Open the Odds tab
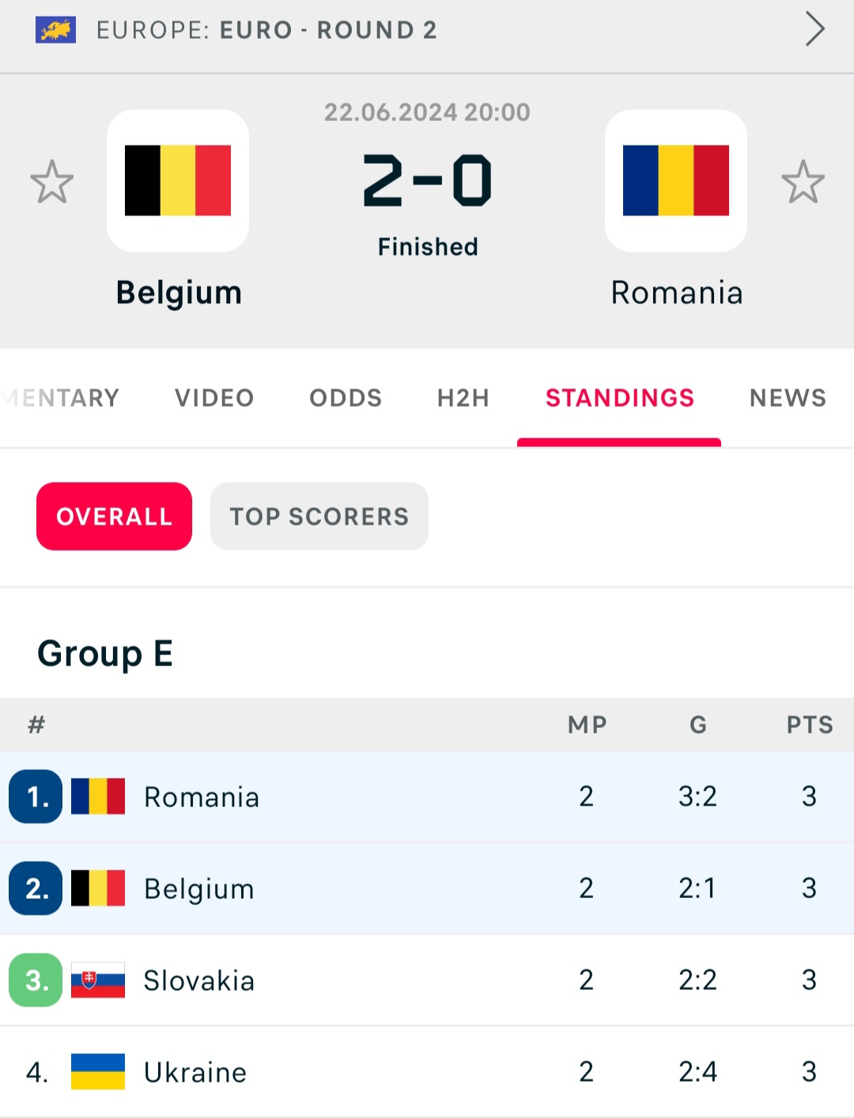The width and height of the screenshot is (854, 1118). 346,398
